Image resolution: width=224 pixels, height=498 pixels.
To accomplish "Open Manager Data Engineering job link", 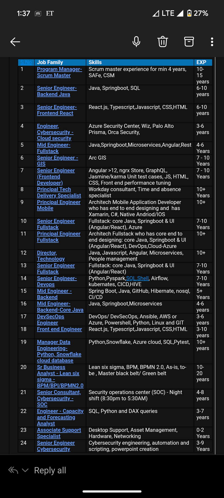I will 59,351.
